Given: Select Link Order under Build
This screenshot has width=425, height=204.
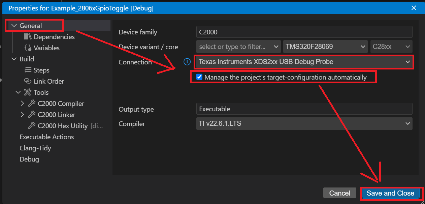Looking at the screenshot, I should pyautogui.click(x=49, y=81).
